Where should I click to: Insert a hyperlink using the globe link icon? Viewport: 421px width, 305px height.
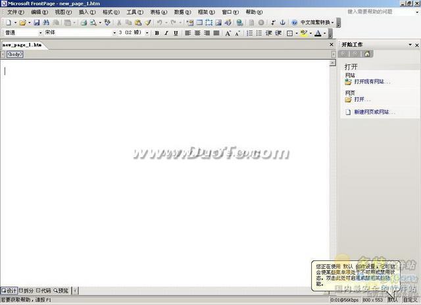[239, 22]
